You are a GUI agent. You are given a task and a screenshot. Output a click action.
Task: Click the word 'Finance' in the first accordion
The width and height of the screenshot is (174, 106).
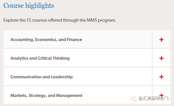coord(74,40)
